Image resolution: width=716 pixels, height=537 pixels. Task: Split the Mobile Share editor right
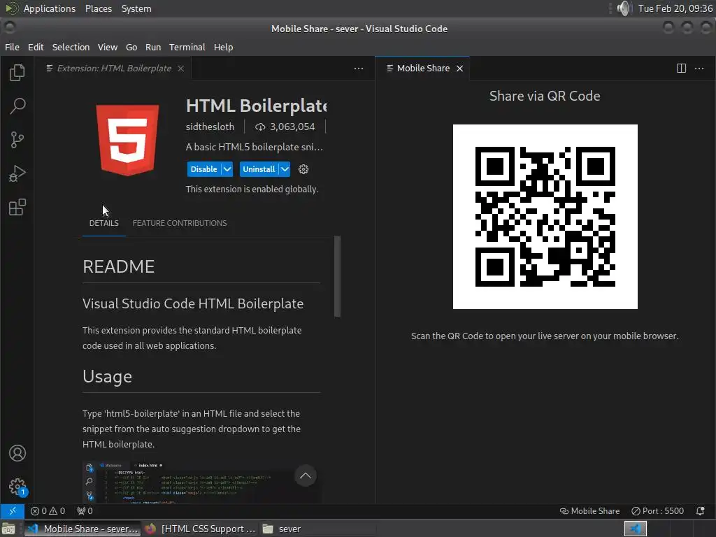(681, 68)
